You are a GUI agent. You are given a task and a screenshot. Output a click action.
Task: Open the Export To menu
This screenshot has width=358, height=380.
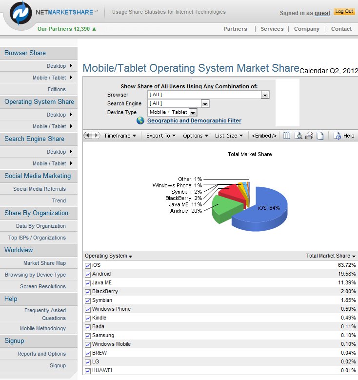(x=160, y=136)
